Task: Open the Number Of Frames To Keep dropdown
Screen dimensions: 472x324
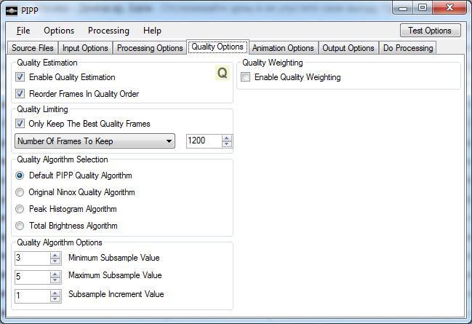Action: point(95,141)
